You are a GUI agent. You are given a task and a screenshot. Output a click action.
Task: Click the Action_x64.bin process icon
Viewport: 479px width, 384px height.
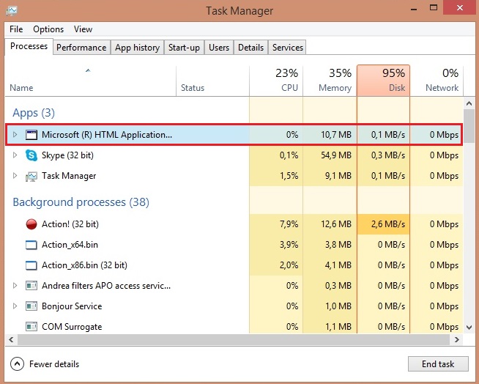[x=31, y=245]
